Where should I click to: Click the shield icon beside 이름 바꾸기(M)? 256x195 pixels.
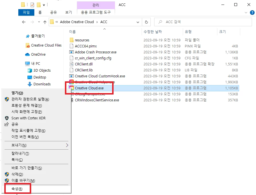pyautogui.click(x=7, y=180)
